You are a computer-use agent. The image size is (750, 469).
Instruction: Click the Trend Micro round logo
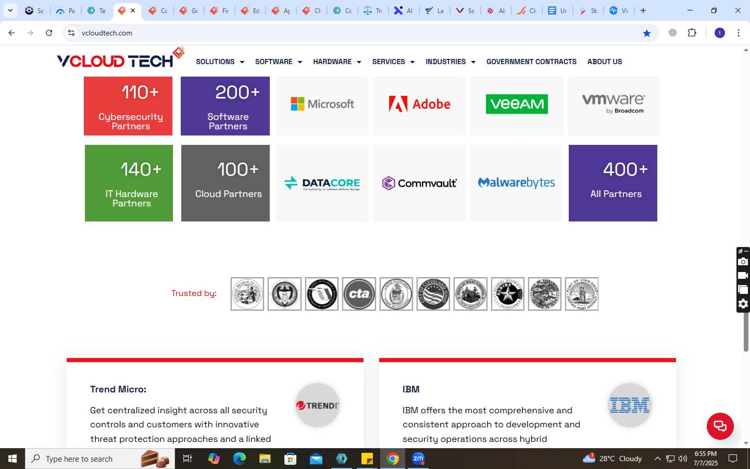(318, 405)
